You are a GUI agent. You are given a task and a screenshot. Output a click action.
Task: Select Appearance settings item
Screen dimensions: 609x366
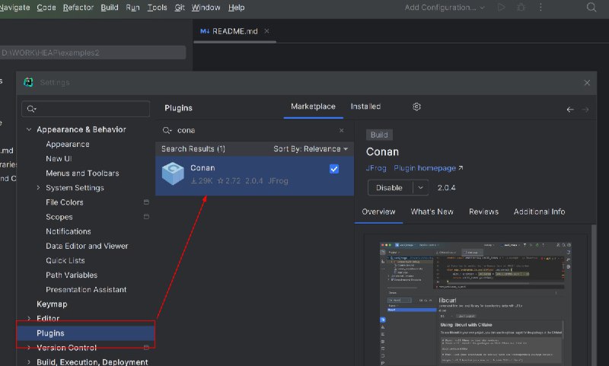pyautogui.click(x=68, y=144)
